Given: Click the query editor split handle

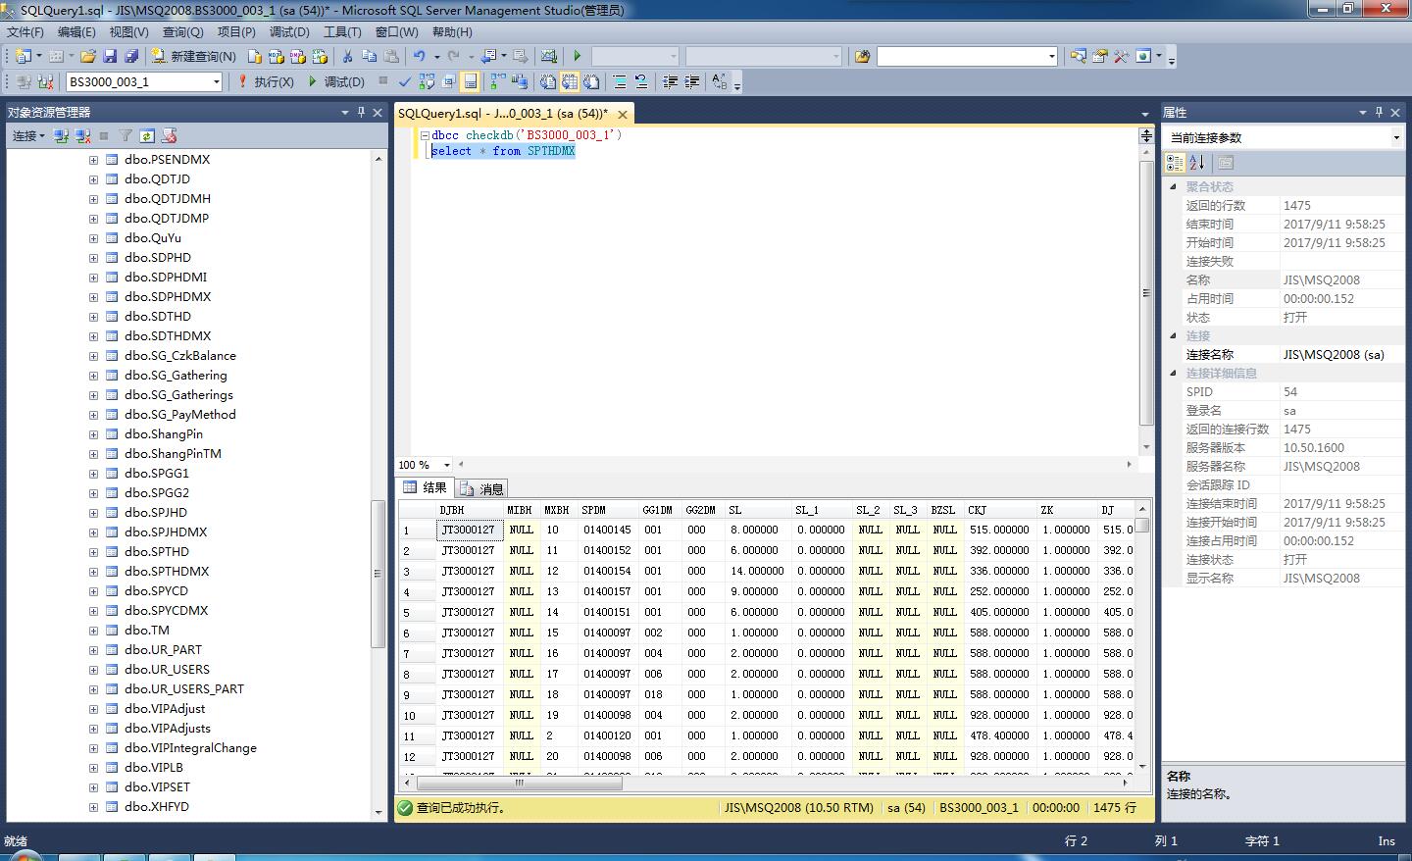Looking at the screenshot, I should (1145, 136).
